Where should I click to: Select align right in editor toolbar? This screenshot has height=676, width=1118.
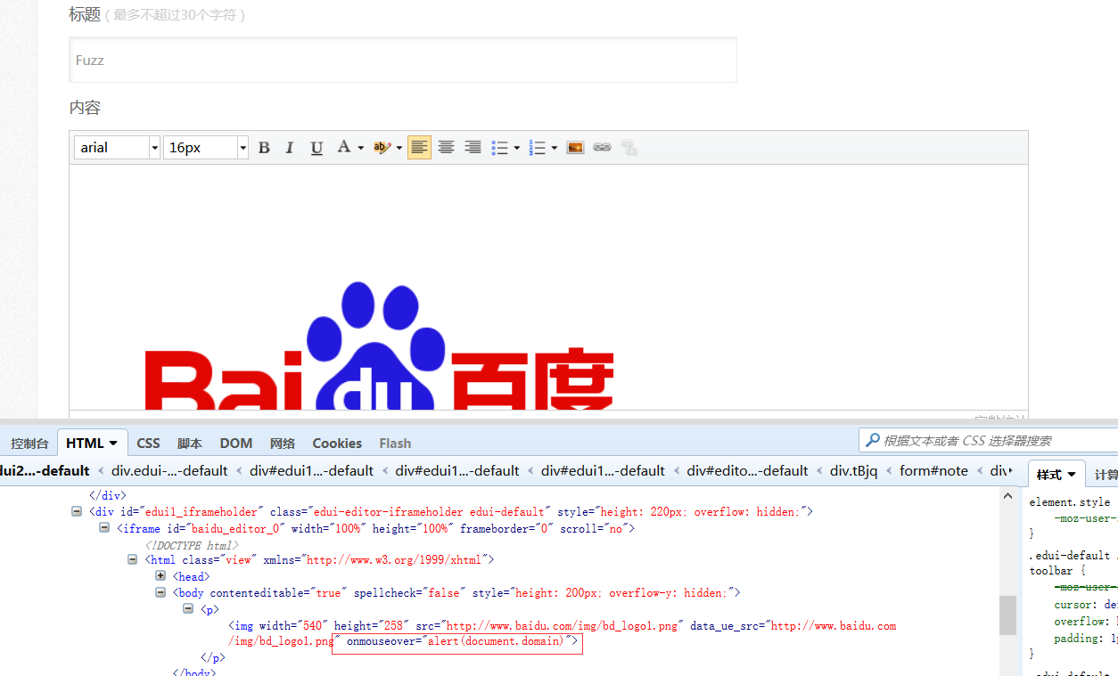[473, 148]
